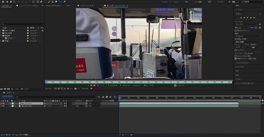Take a snapshot with the camera icon
264x137 pixels.
[76, 88]
